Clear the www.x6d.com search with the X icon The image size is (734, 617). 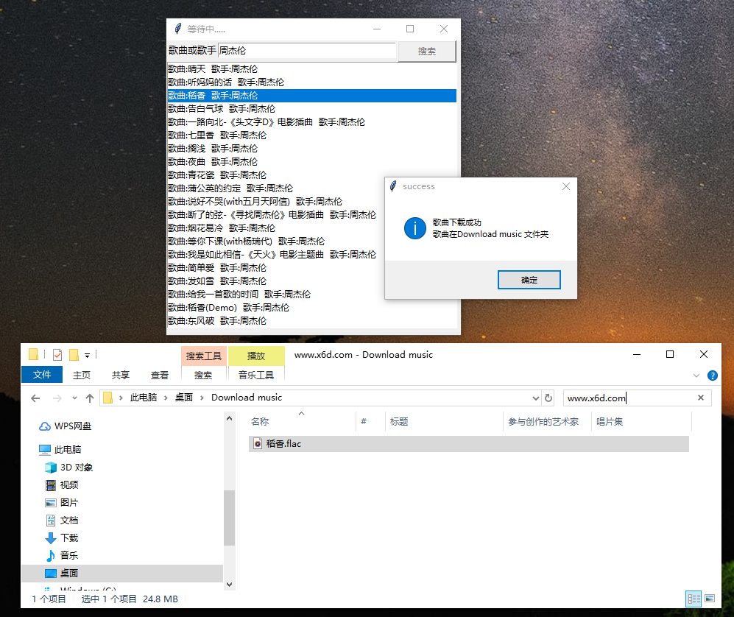pos(700,397)
